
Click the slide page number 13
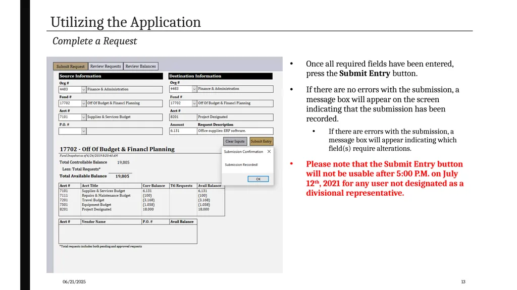[x=463, y=282]
